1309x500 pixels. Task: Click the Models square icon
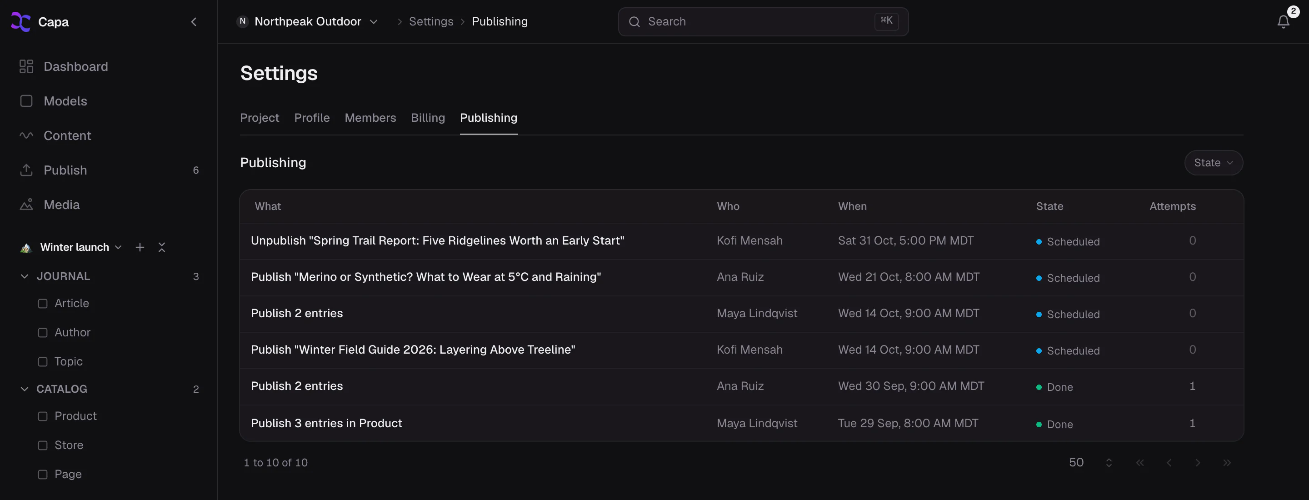(26, 101)
